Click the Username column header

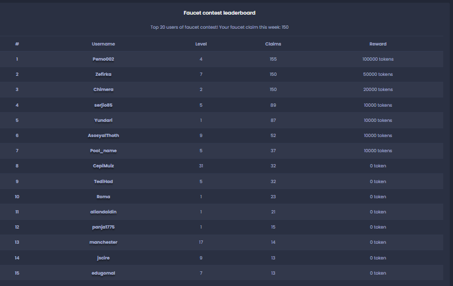103,44
